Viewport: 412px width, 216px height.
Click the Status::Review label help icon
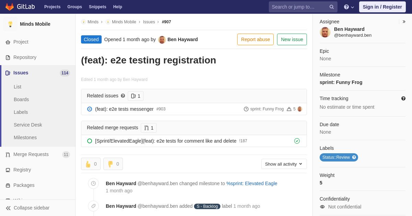354,157
